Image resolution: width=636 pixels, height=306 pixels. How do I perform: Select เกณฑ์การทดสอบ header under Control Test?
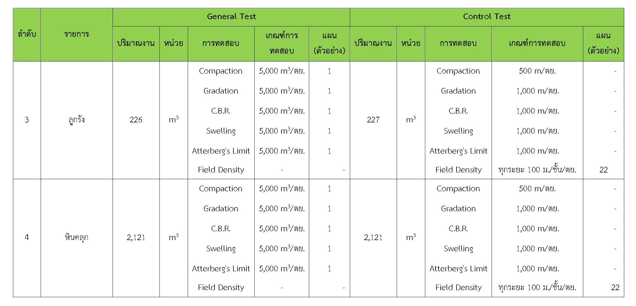537,44
